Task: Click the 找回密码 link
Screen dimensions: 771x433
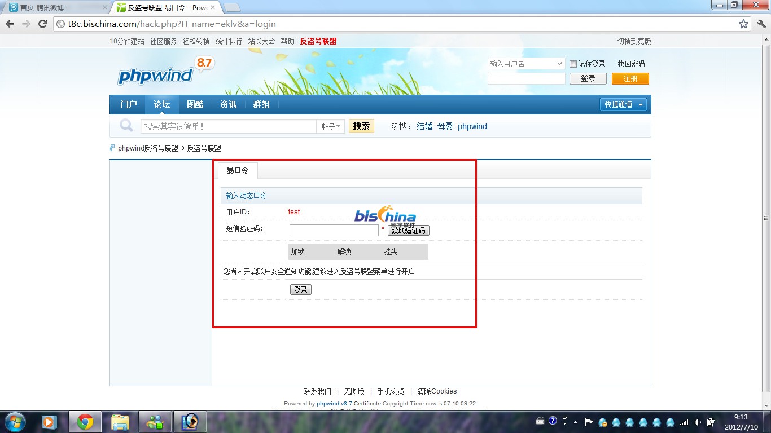Action: coord(631,64)
